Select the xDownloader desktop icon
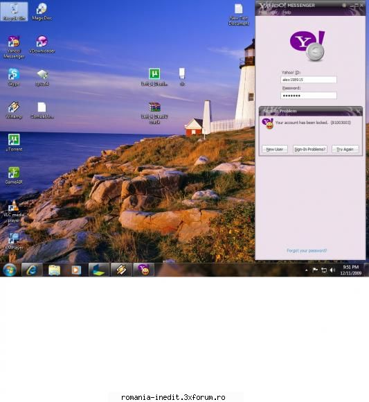The width and height of the screenshot is (369, 402). click(42, 44)
